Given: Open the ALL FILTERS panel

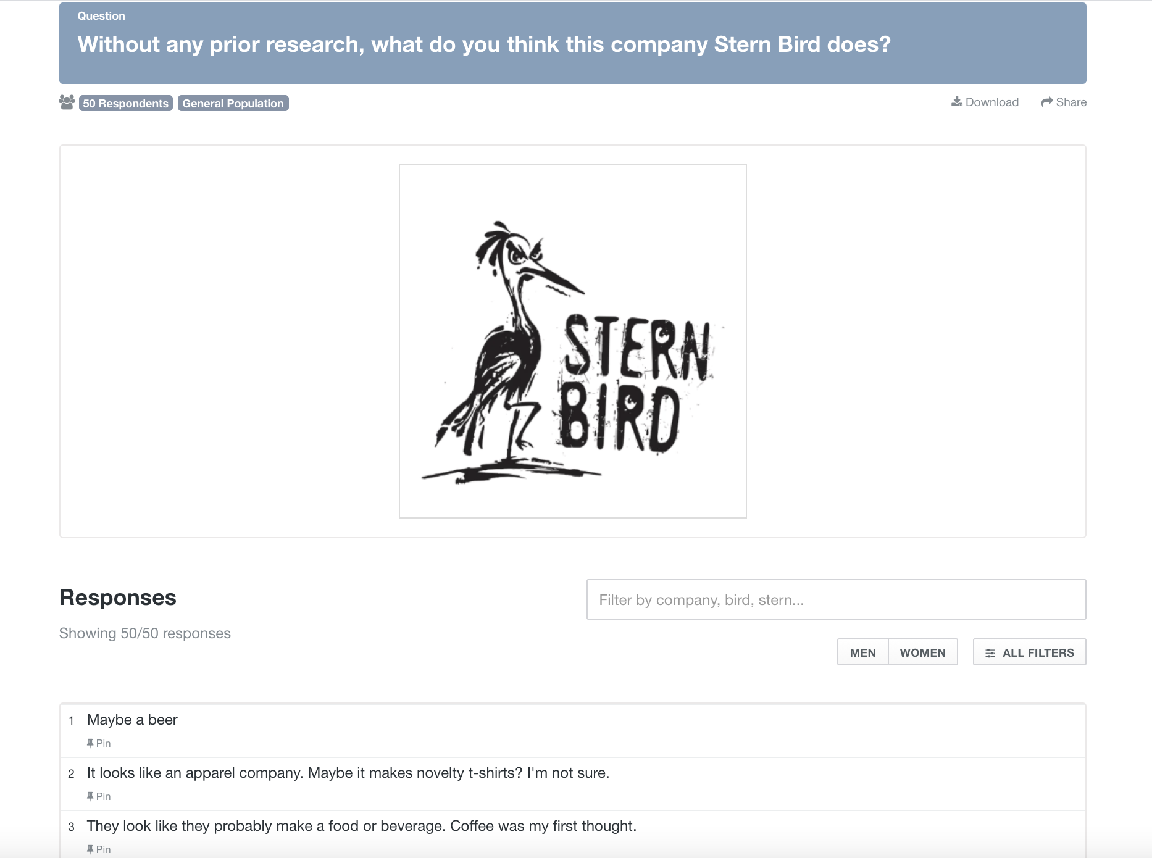Looking at the screenshot, I should (1029, 652).
